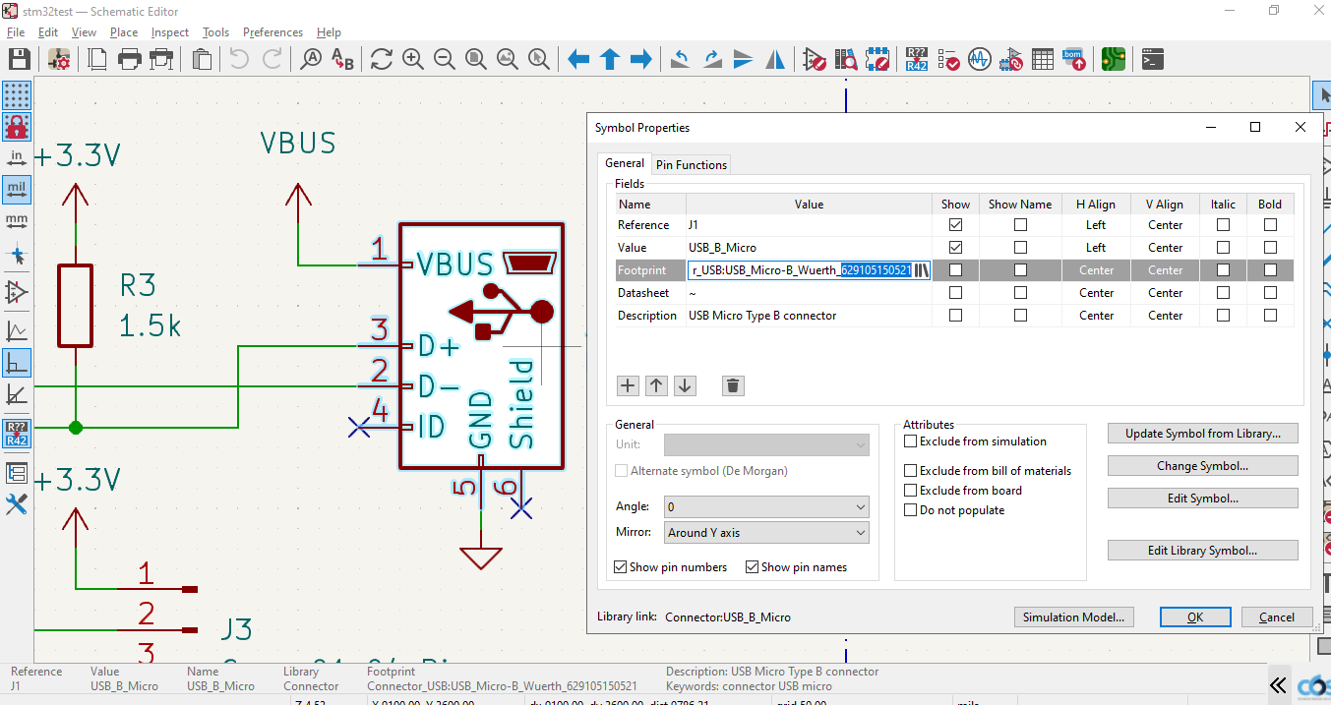Enable Italic for Datasheet field
Viewport: 1331px width, 705px height.
[x=1223, y=293]
